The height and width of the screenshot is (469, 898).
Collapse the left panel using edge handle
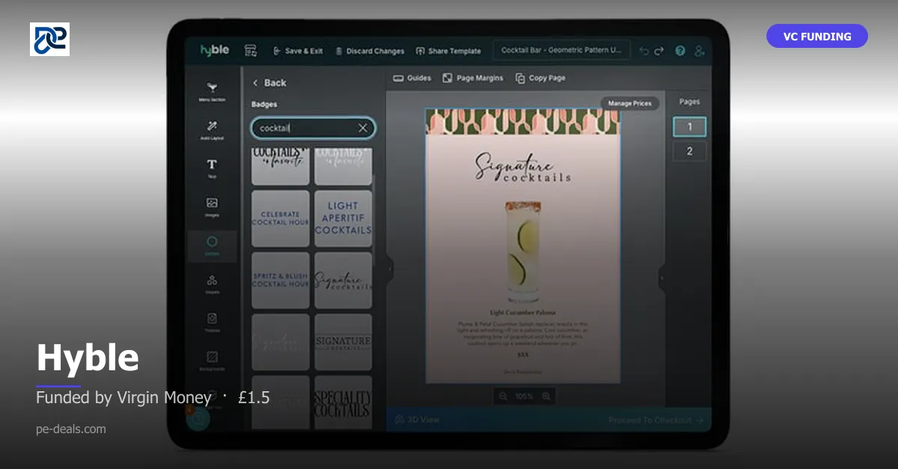point(389,268)
